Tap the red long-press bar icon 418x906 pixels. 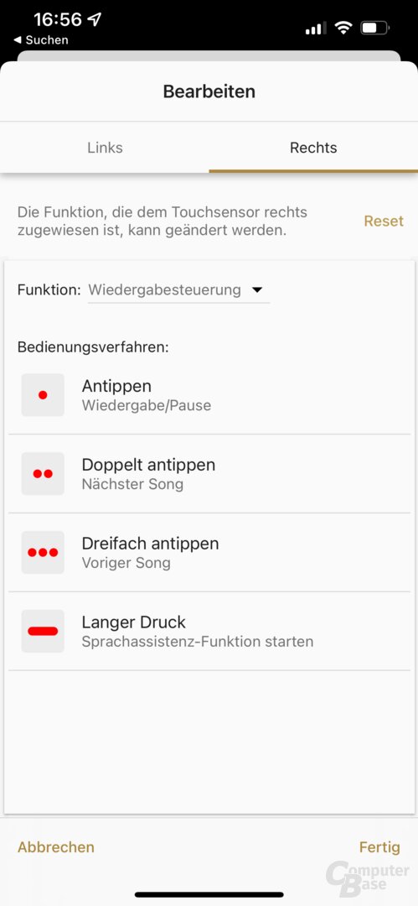click(x=43, y=631)
